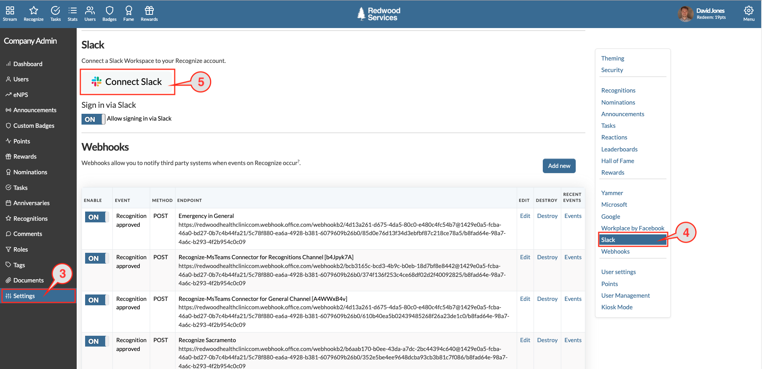Toggle ON switch for Emergency in General webhook

[97, 217]
